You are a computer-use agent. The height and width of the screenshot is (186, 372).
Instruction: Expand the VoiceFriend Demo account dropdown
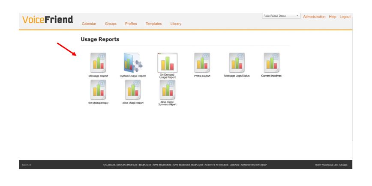click(281, 16)
